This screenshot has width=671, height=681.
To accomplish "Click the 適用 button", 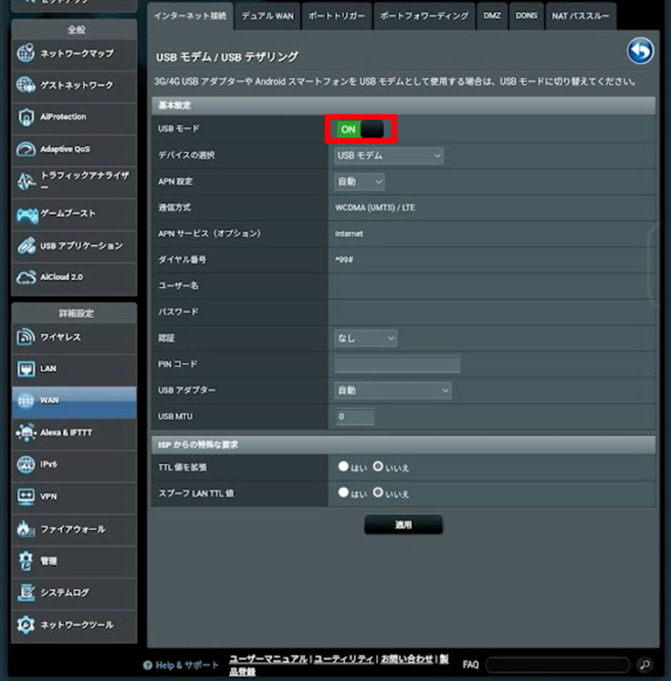I will 403,525.
